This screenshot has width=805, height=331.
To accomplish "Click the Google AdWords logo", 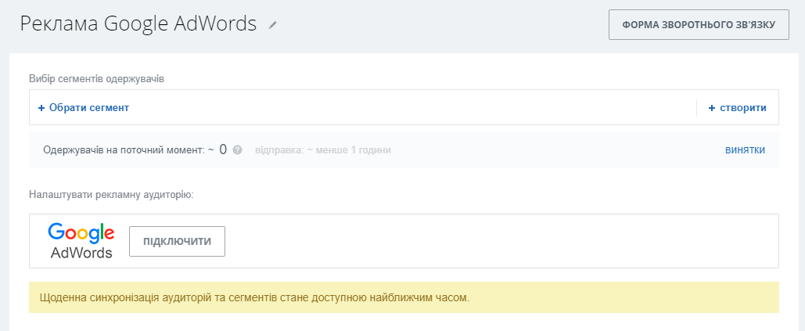I will (81, 241).
